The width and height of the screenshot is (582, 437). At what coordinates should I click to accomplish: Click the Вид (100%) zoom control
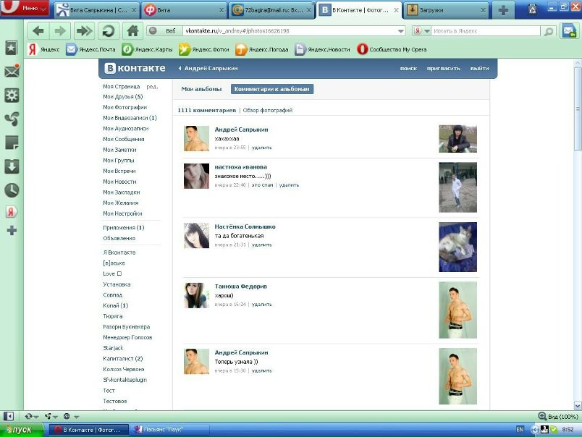pyautogui.click(x=558, y=417)
